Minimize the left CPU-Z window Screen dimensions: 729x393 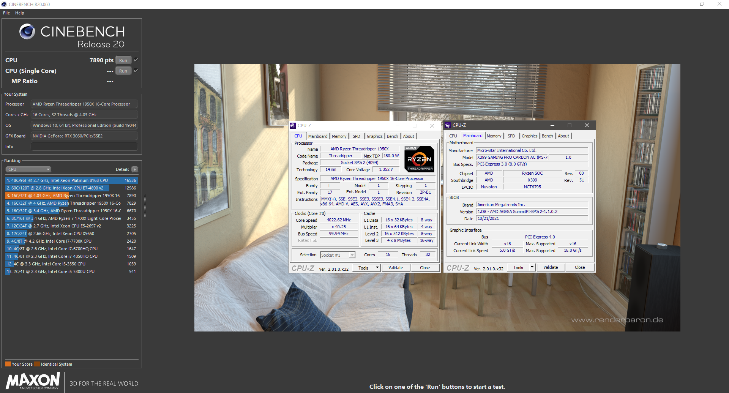(398, 126)
